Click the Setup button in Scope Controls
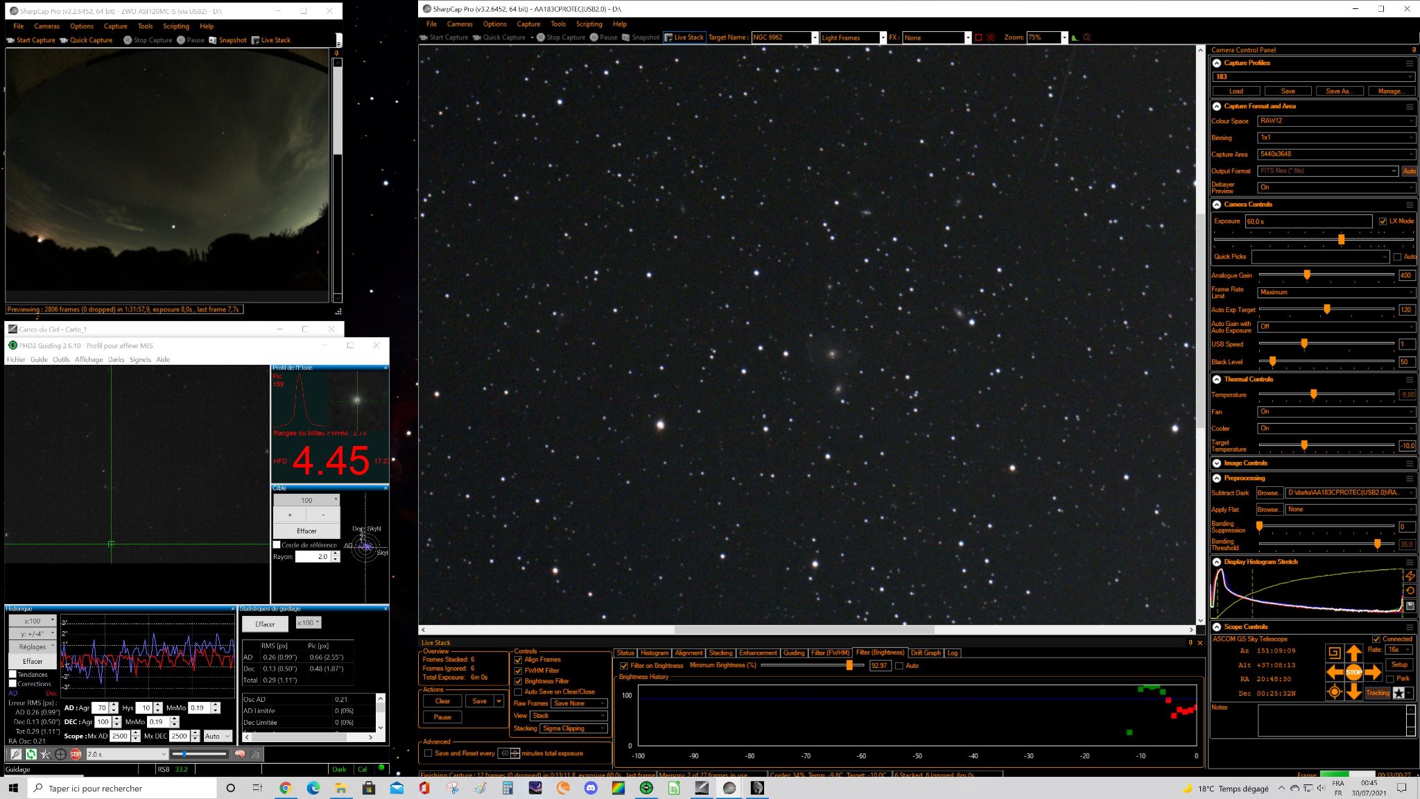The width and height of the screenshot is (1420, 799). click(x=1399, y=664)
